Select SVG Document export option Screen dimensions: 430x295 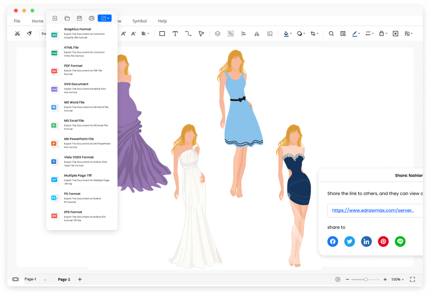tap(82, 88)
